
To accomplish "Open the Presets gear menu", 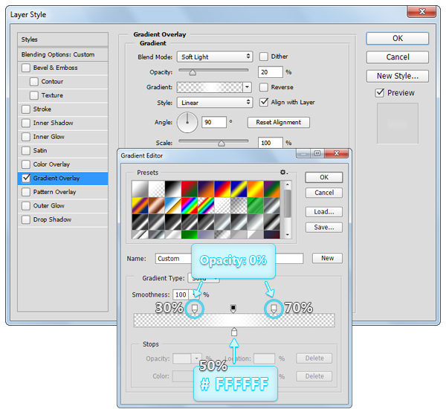I will coord(283,172).
